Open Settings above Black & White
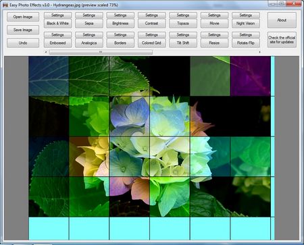 coord(57,16)
